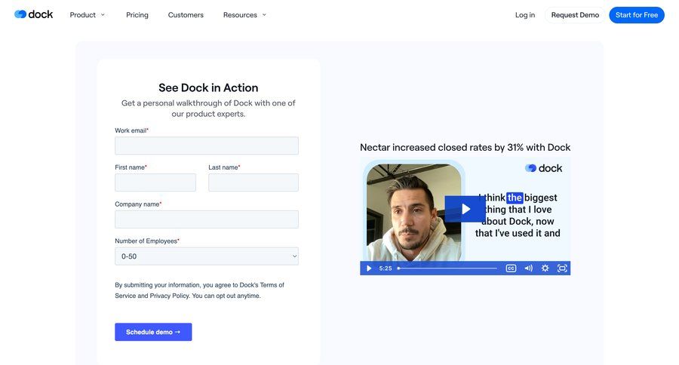
Task: Go to the Customers page
Action: (x=186, y=15)
